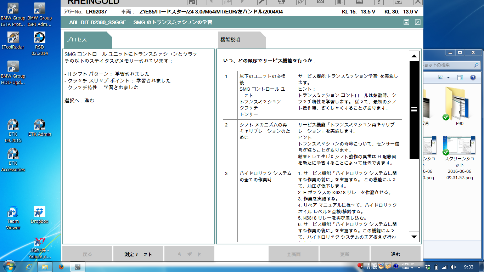Click the Rheingold app taskbar button

[x=77, y=266]
